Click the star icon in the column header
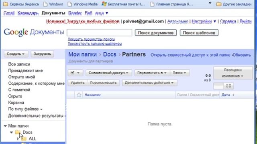257x144 pixels. (x=79, y=95)
